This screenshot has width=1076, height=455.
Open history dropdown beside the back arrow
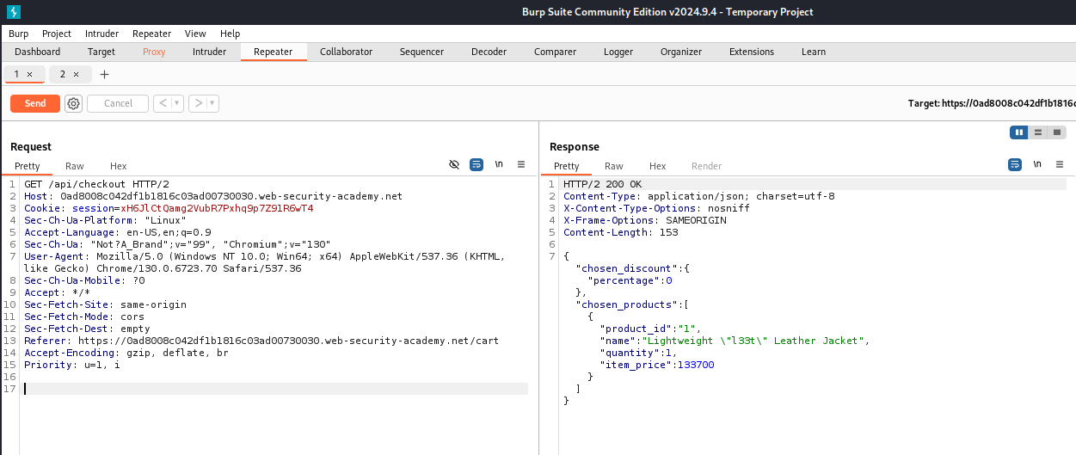click(x=177, y=103)
